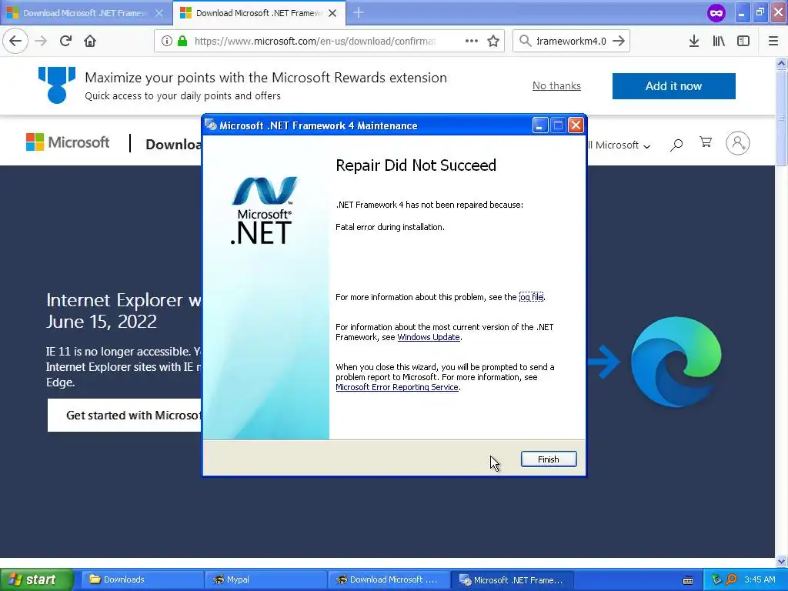Close the .NET Framework Maintenance dialog
This screenshot has width=788, height=591.
(576, 125)
